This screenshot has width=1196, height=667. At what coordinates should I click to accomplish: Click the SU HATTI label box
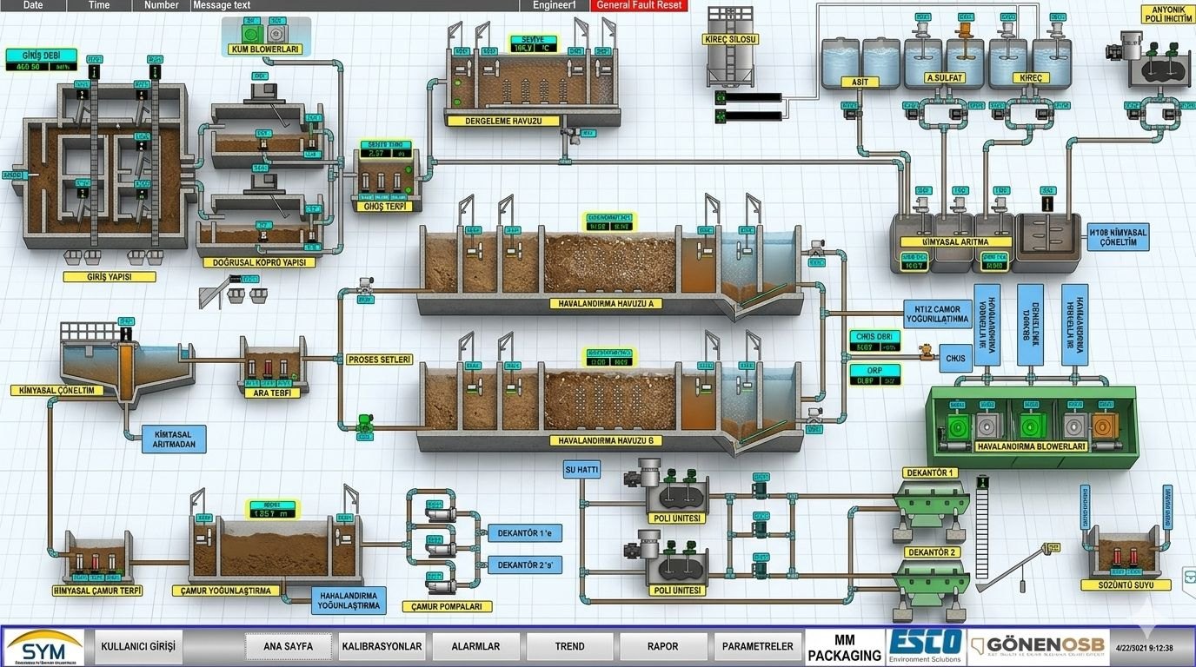click(x=582, y=470)
